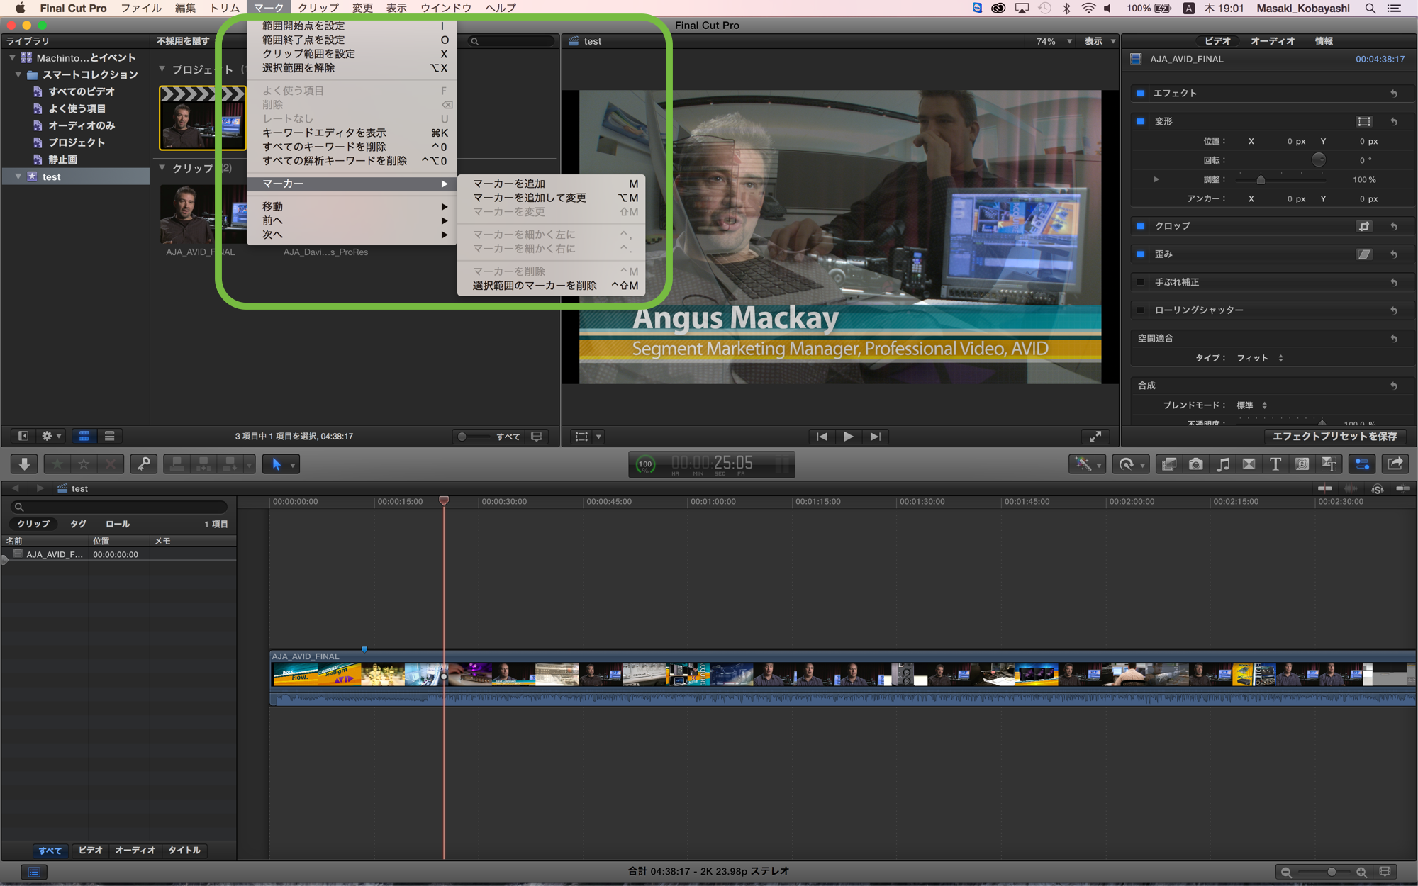Viewport: 1418px width, 886px height.
Task: Choose 選択範囲のマーカーを削除 menu item
Action: tap(552, 286)
